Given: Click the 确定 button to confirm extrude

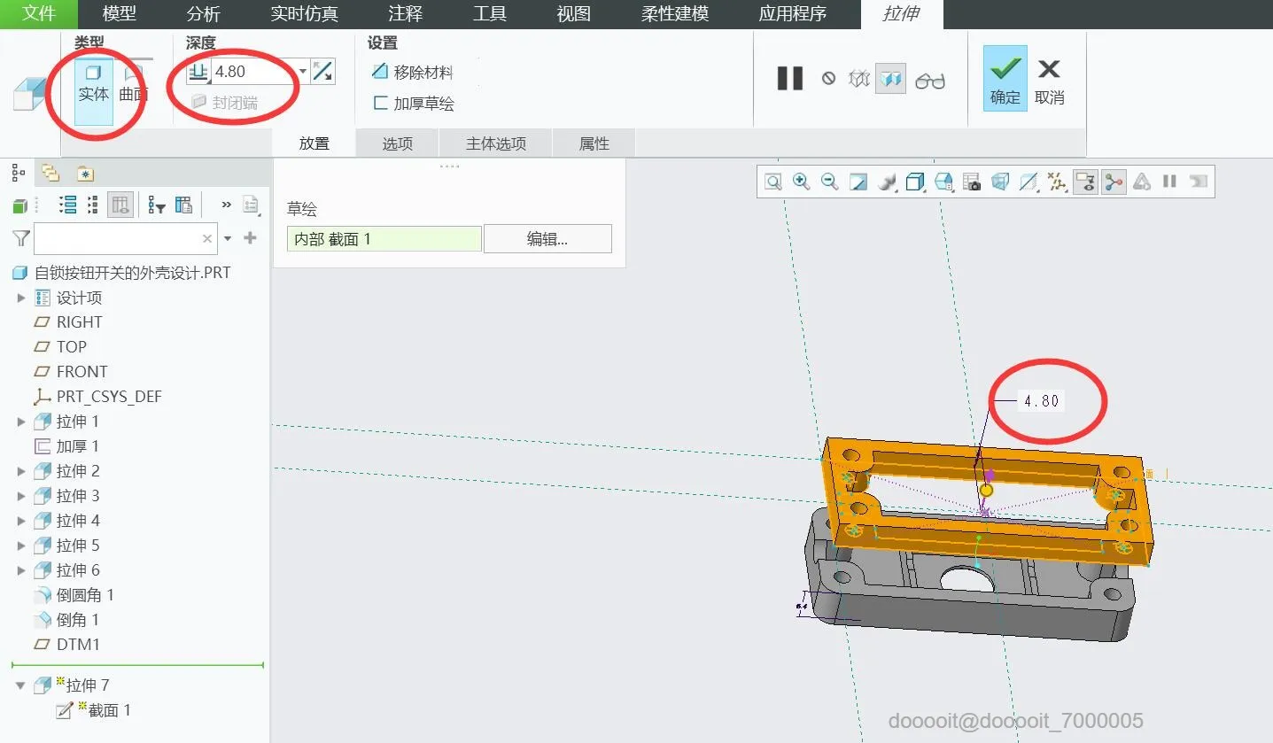Looking at the screenshot, I should pos(1004,78).
